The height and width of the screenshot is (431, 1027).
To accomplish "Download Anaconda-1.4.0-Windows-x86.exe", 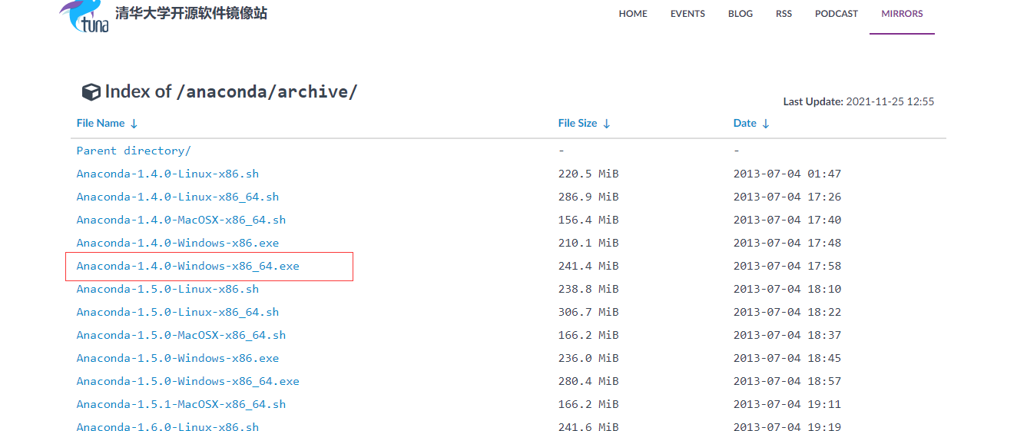I will pos(177,243).
